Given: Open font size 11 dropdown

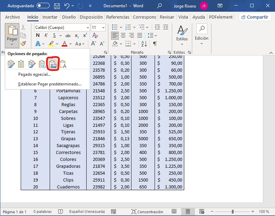Looking at the screenshot, I should (x=103, y=28).
